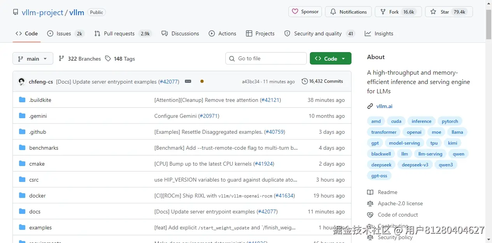
Task: Open commit hash a43bc34
Action: point(251,82)
